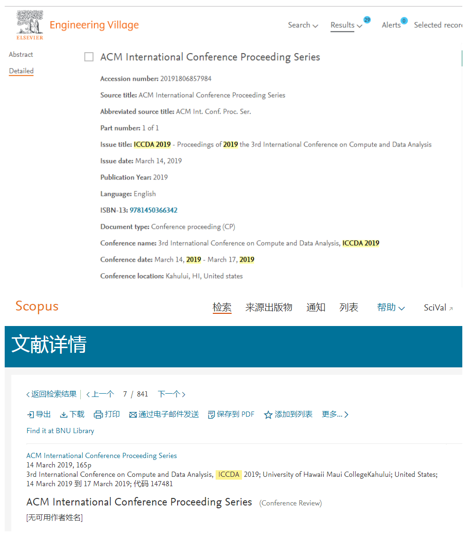
Task: Open the SciVal external link
Action: 438,308
